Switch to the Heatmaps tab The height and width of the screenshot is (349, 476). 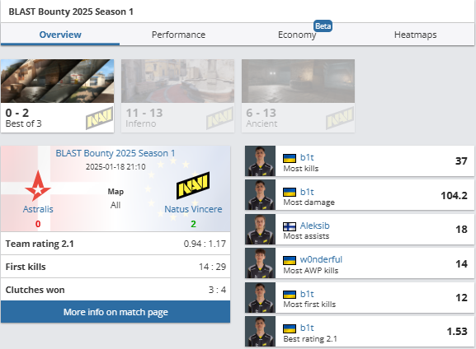click(x=415, y=35)
